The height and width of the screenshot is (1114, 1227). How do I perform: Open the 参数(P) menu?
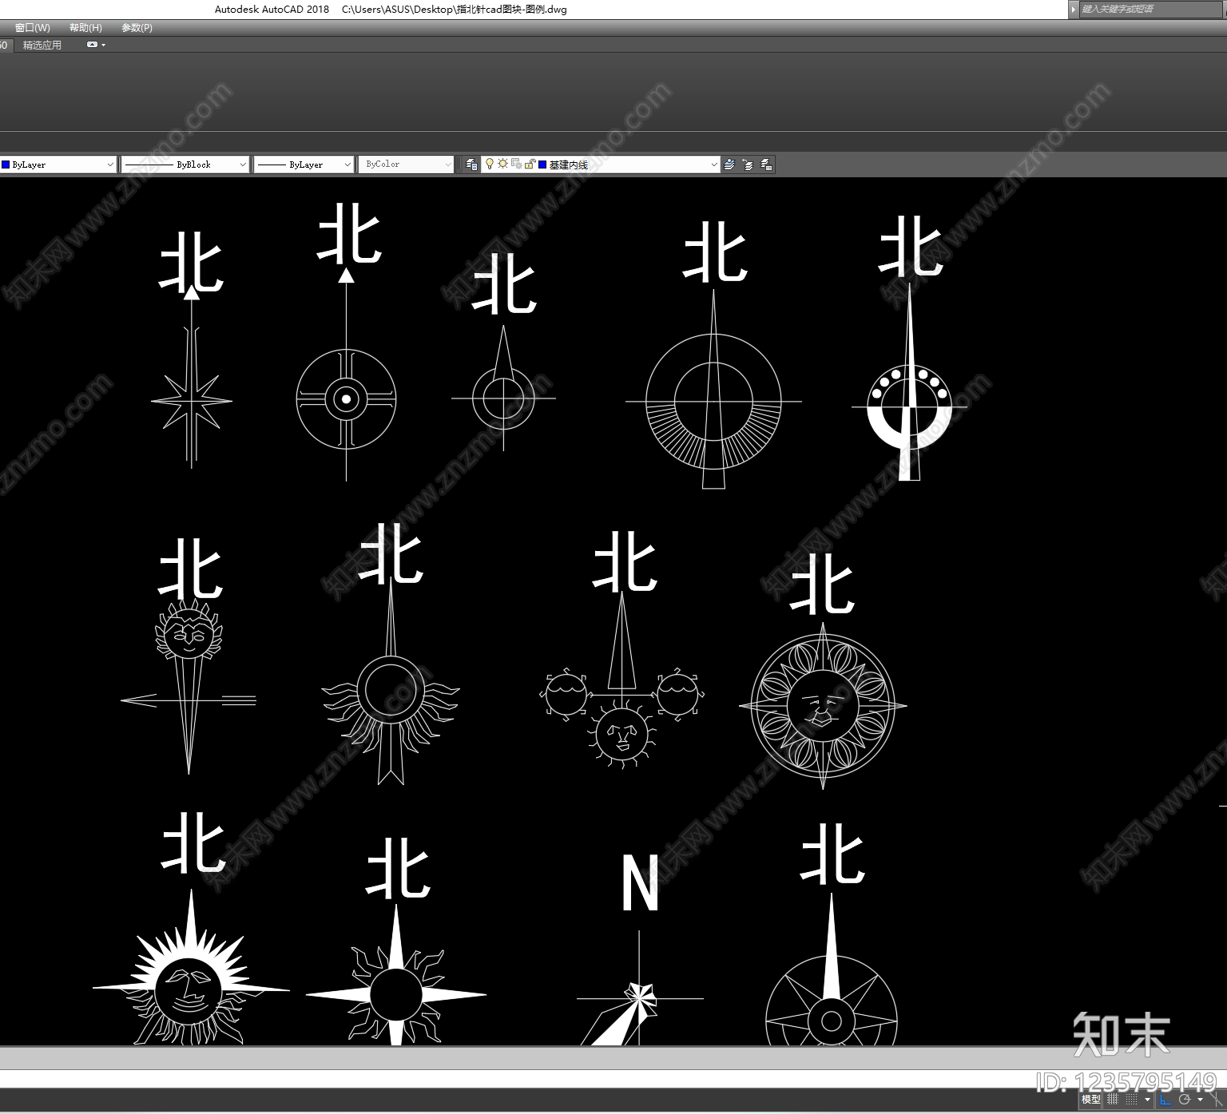click(137, 28)
